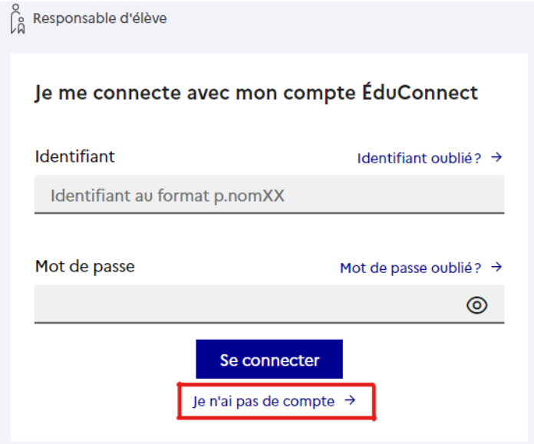Click the p.nomXX placeholder text
Viewport: 534px width, 444px height.
pos(249,196)
